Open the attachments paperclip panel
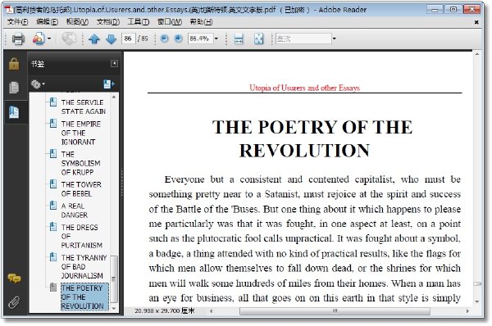This screenshot has width=492, height=326. point(14,302)
